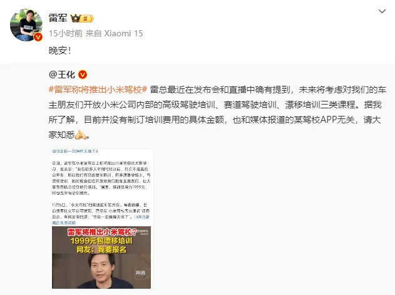395x295 pixels.
Task: Open the 15小时前 timestamp link
Action: [x=66, y=33]
